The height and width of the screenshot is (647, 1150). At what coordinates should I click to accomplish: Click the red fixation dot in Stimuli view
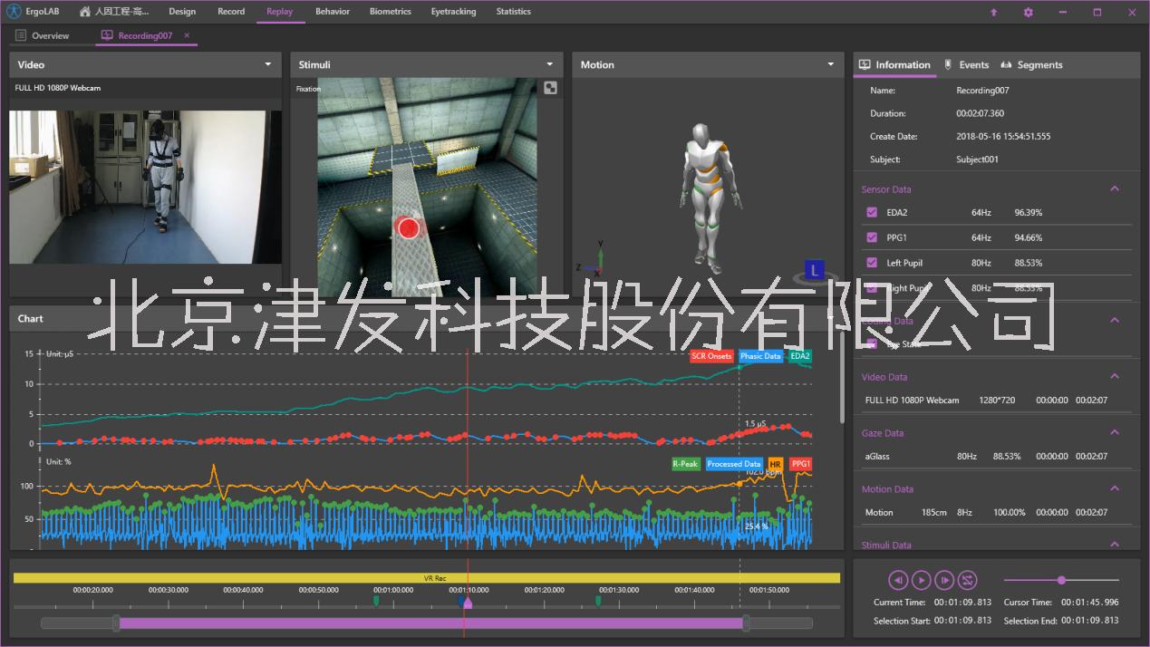[409, 228]
